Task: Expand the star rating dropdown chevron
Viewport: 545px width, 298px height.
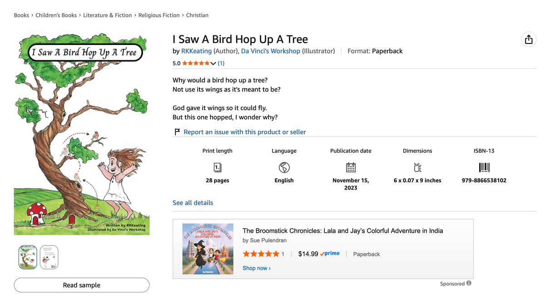Action: point(213,64)
